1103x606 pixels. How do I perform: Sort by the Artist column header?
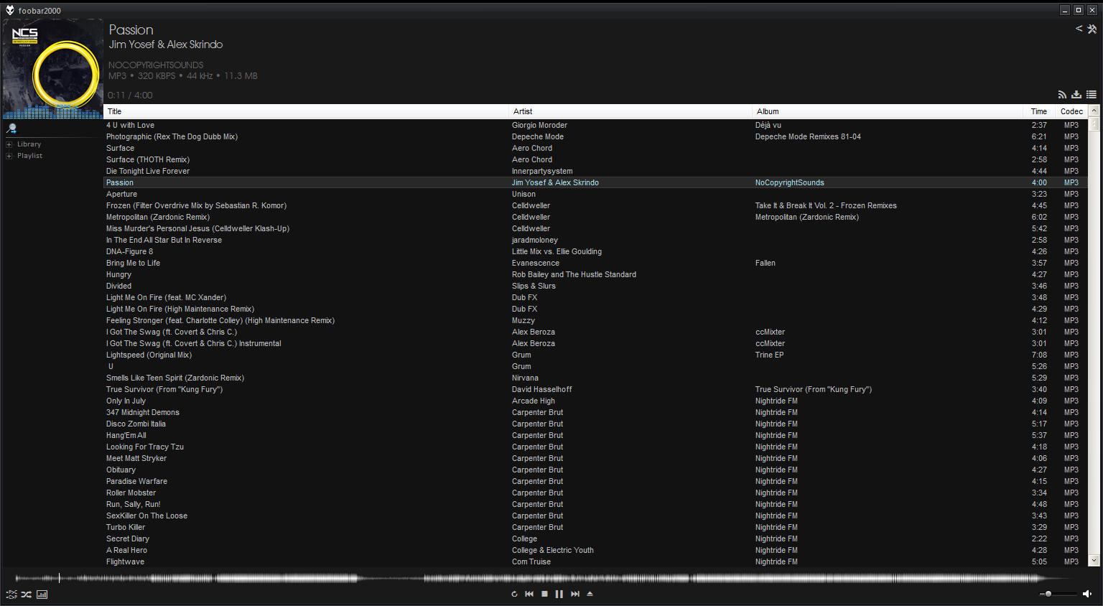630,111
